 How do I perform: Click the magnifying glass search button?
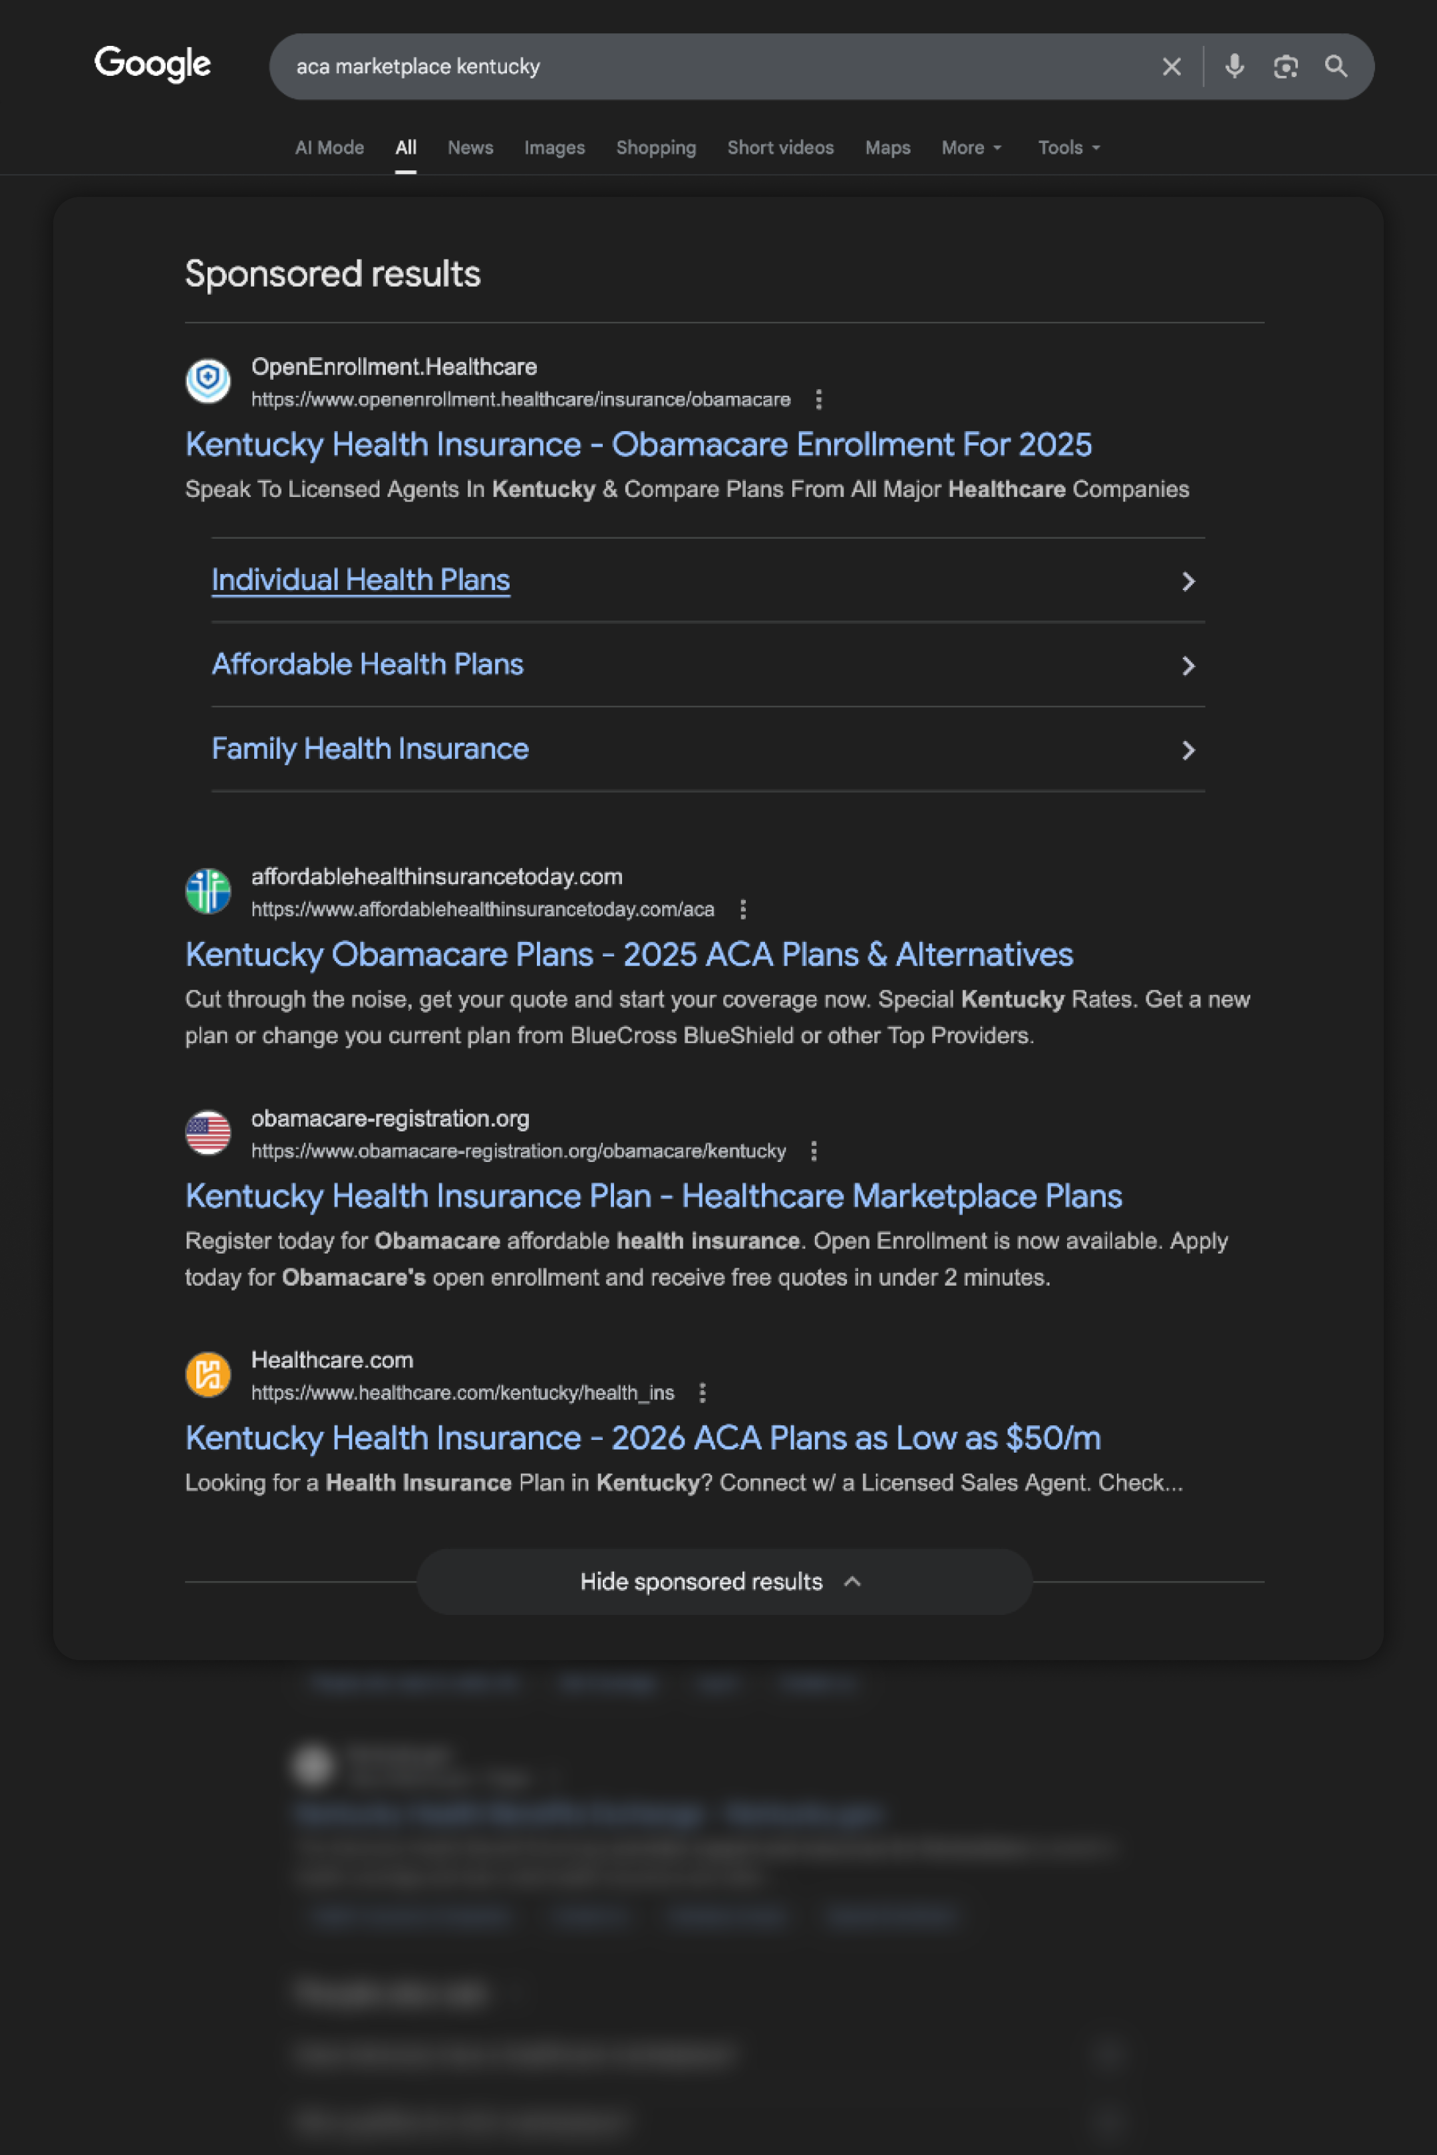pos(1335,67)
